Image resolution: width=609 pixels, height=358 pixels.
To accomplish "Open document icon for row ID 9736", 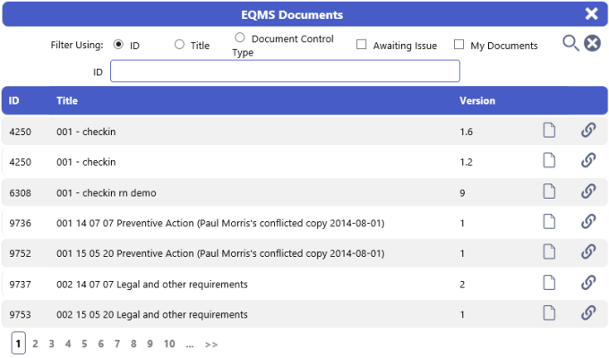I will 549,222.
